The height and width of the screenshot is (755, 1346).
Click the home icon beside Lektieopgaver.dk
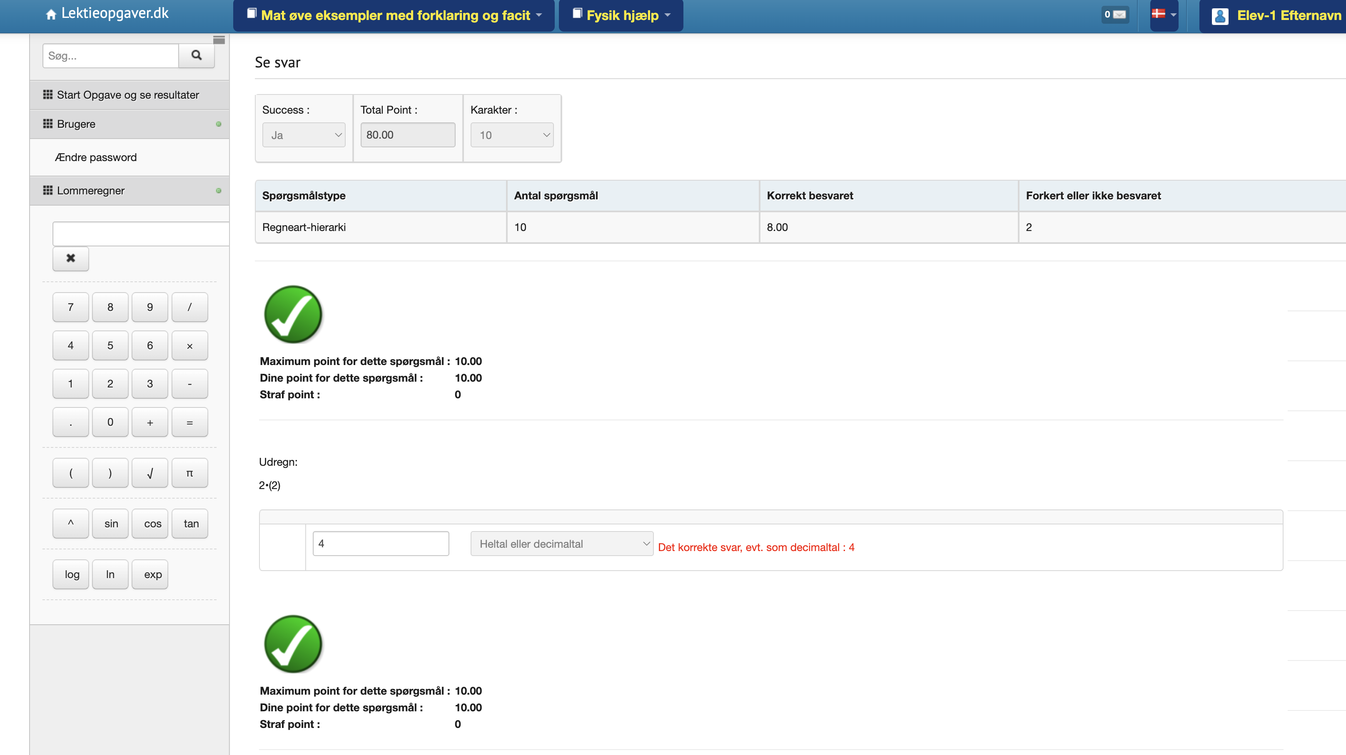(51, 15)
